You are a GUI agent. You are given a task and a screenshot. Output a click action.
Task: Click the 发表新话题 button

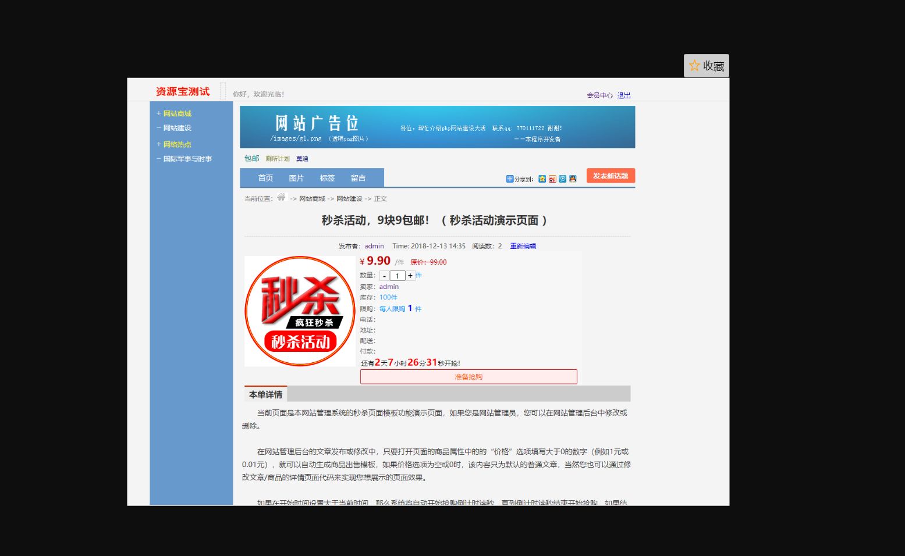pyautogui.click(x=609, y=175)
